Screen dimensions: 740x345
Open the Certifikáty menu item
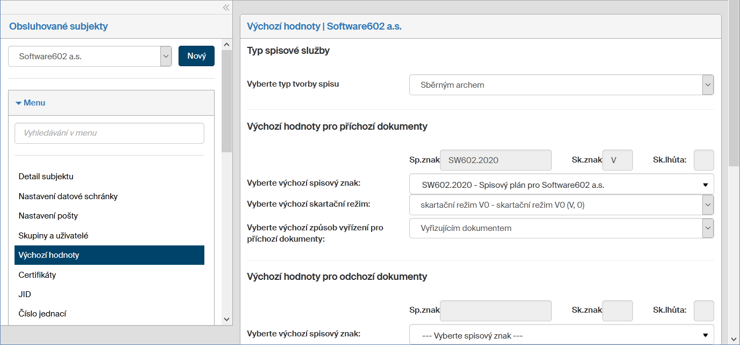click(37, 275)
